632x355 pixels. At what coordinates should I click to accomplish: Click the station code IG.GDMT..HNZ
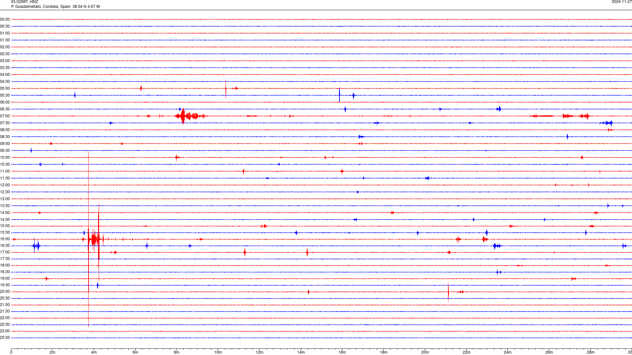pos(24,2)
